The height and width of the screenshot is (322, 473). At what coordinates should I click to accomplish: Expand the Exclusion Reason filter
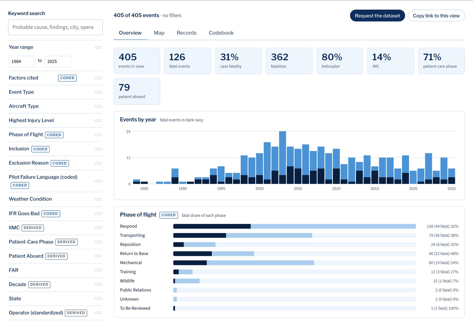click(x=56, y=163)
